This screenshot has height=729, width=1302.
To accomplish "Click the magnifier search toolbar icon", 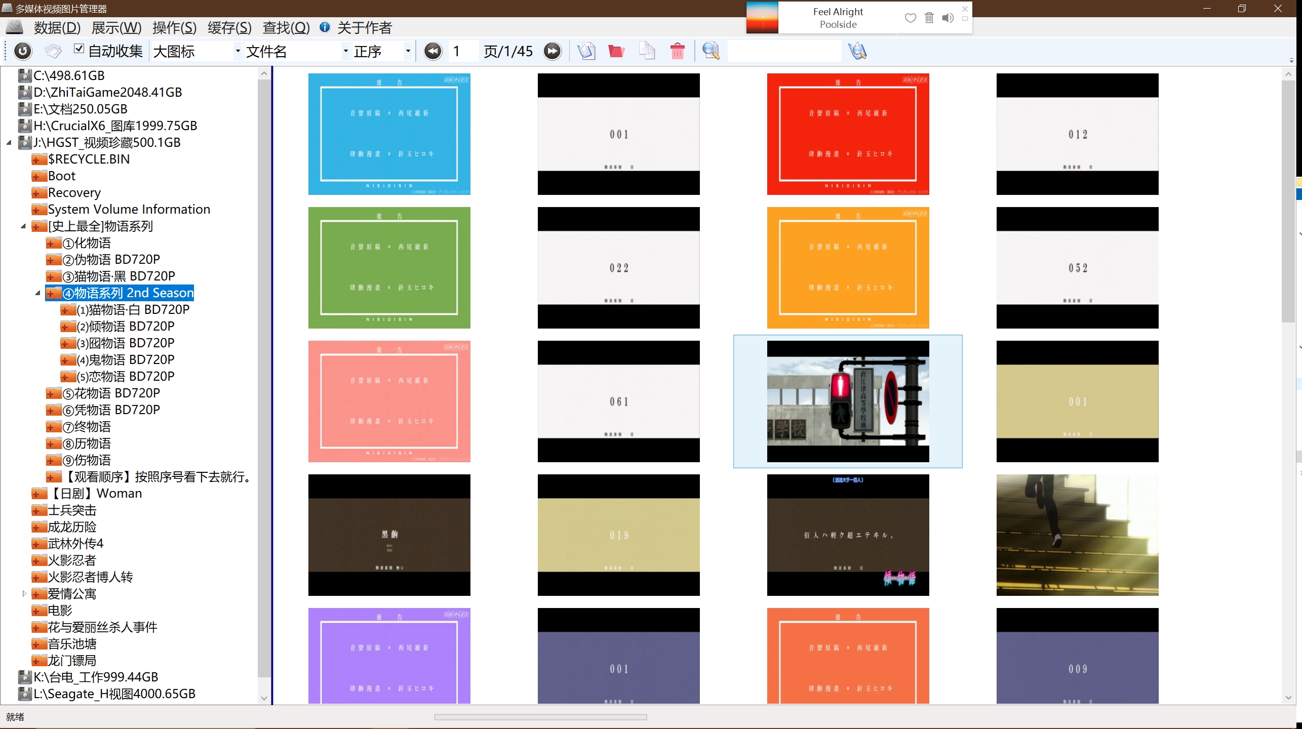I will pyautogui.click(x=711, y=51).
